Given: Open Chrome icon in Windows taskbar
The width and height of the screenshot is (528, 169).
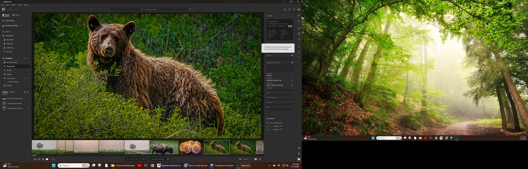Looking at the screenshot, I should pyautogui.click(x=152, y=166).
